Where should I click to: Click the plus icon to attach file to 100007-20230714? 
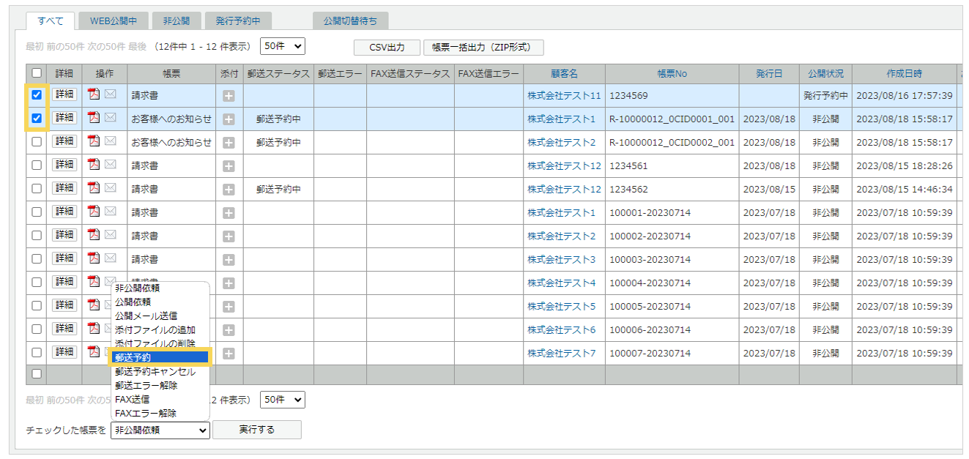(x=228, y=353)
